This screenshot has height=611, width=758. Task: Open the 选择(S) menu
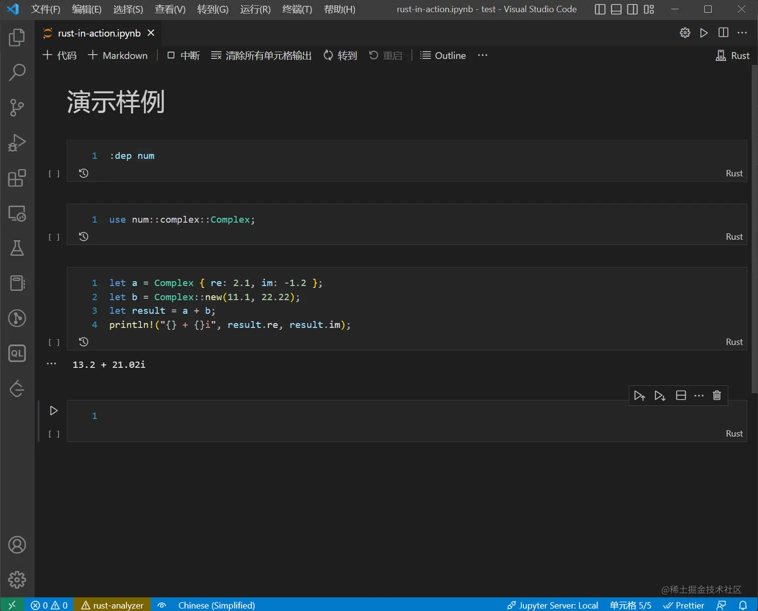(128, 9)
